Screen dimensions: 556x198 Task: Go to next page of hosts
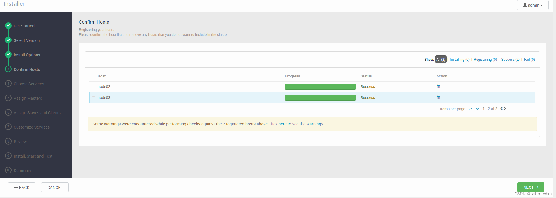pyautogui.click(x=505, y=108)
